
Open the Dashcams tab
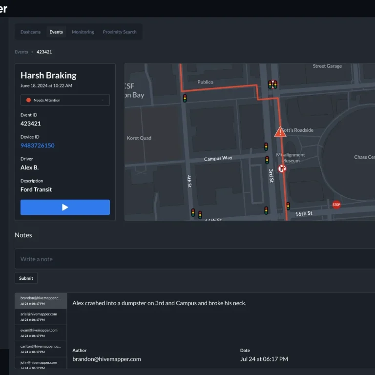tap(30, 32)
